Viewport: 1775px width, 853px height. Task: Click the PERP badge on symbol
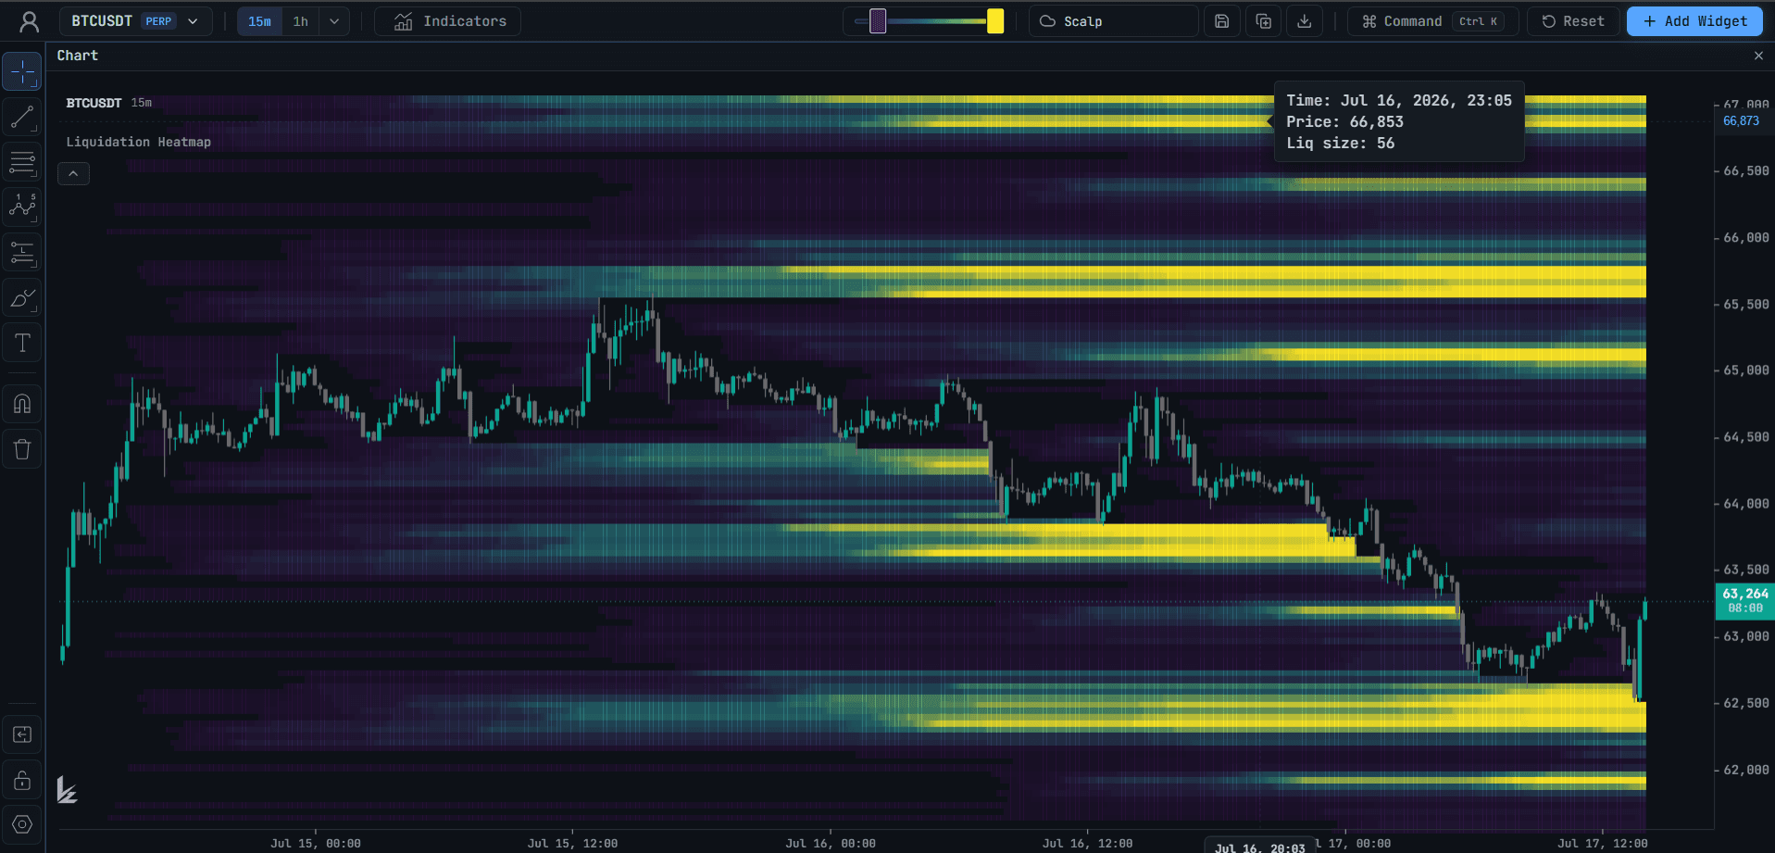(158, 21)
